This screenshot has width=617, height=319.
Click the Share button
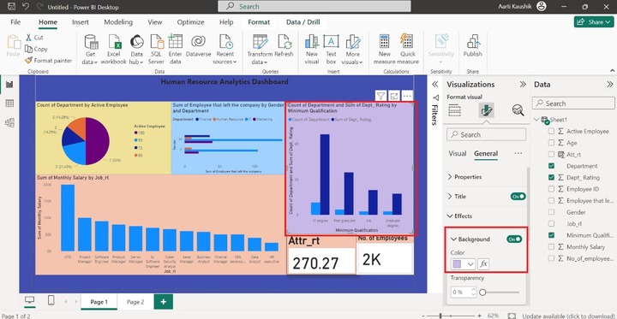[594, 22]
